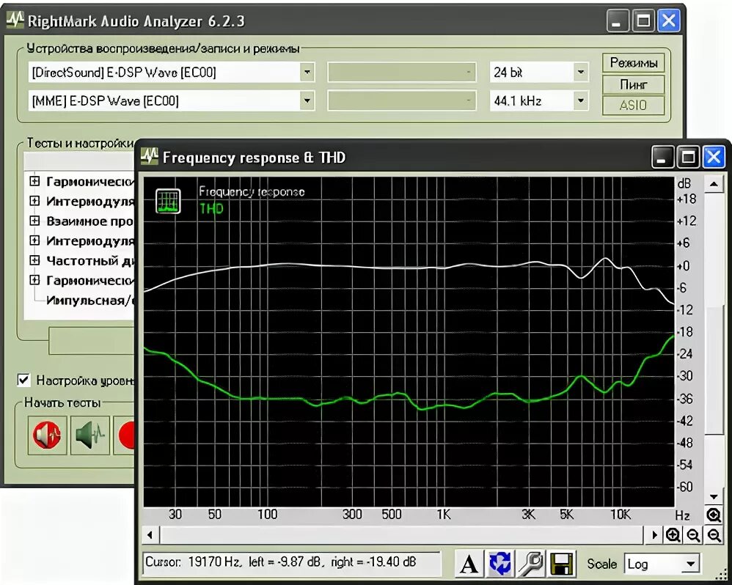Click the RightMark Audio Analyzer title bar icon
The image size is (732, 585).
pos(15,20)
